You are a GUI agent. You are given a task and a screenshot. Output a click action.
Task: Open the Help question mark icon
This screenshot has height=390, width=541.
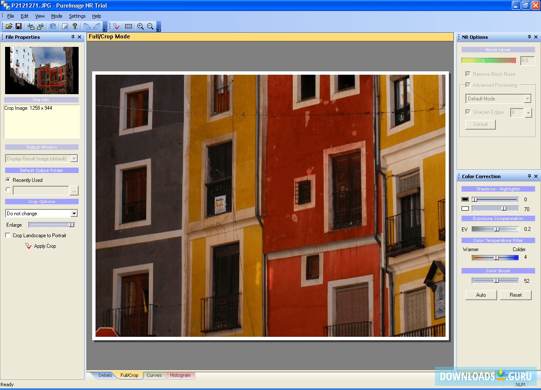[75, 26]
